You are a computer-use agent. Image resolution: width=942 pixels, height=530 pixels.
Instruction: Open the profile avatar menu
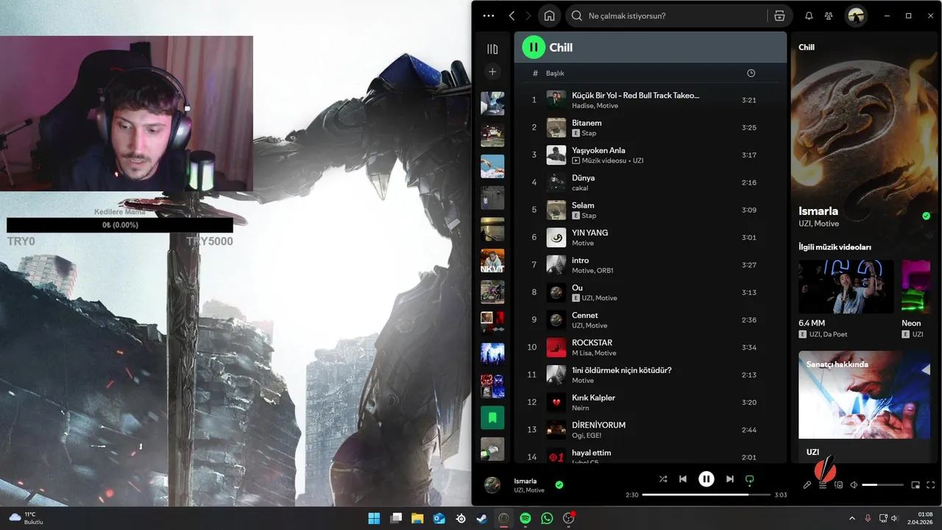[x=855, y=15]
